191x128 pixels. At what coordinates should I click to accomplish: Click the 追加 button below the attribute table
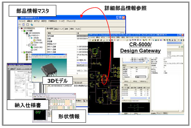(x=126, y=81)
